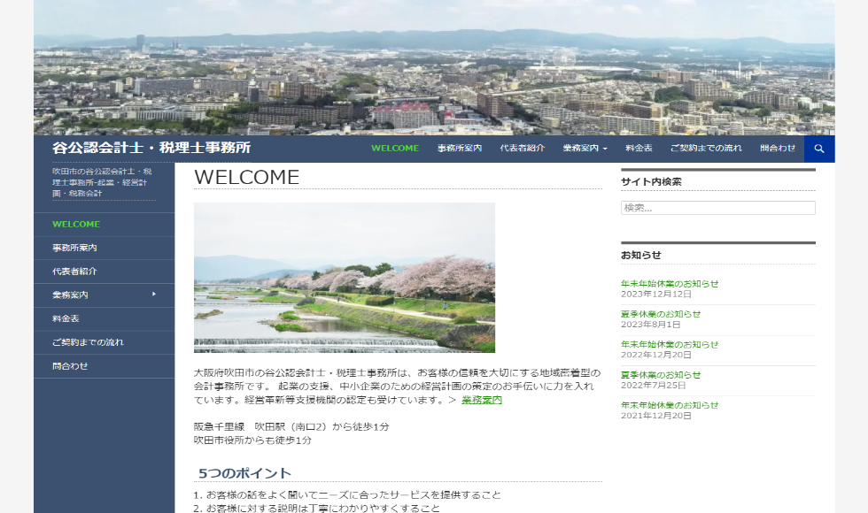Click the search magnifier icon in navbar
This screenshot has height=513, width=868.
[819, 149]
